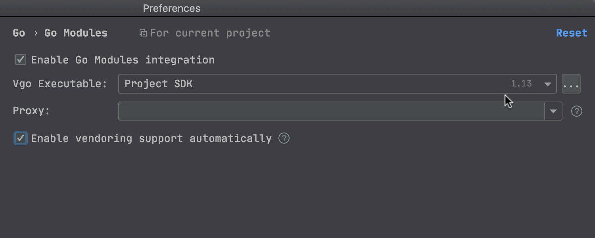
Task: Click the project-scope icon before 'For current project'
Action: point(143,33)
